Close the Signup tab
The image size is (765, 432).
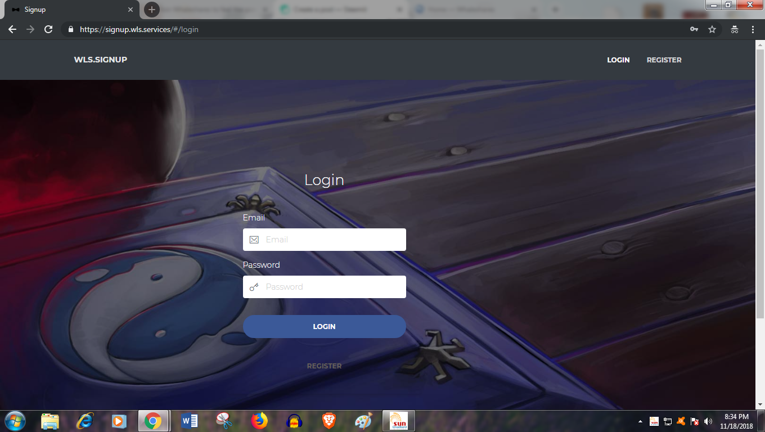click(x=130, y=10)
